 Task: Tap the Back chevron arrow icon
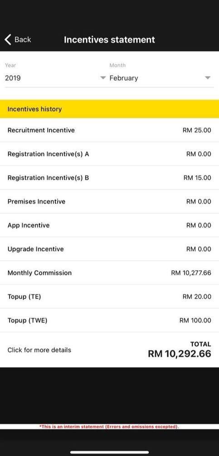click(x=8, y=40)
